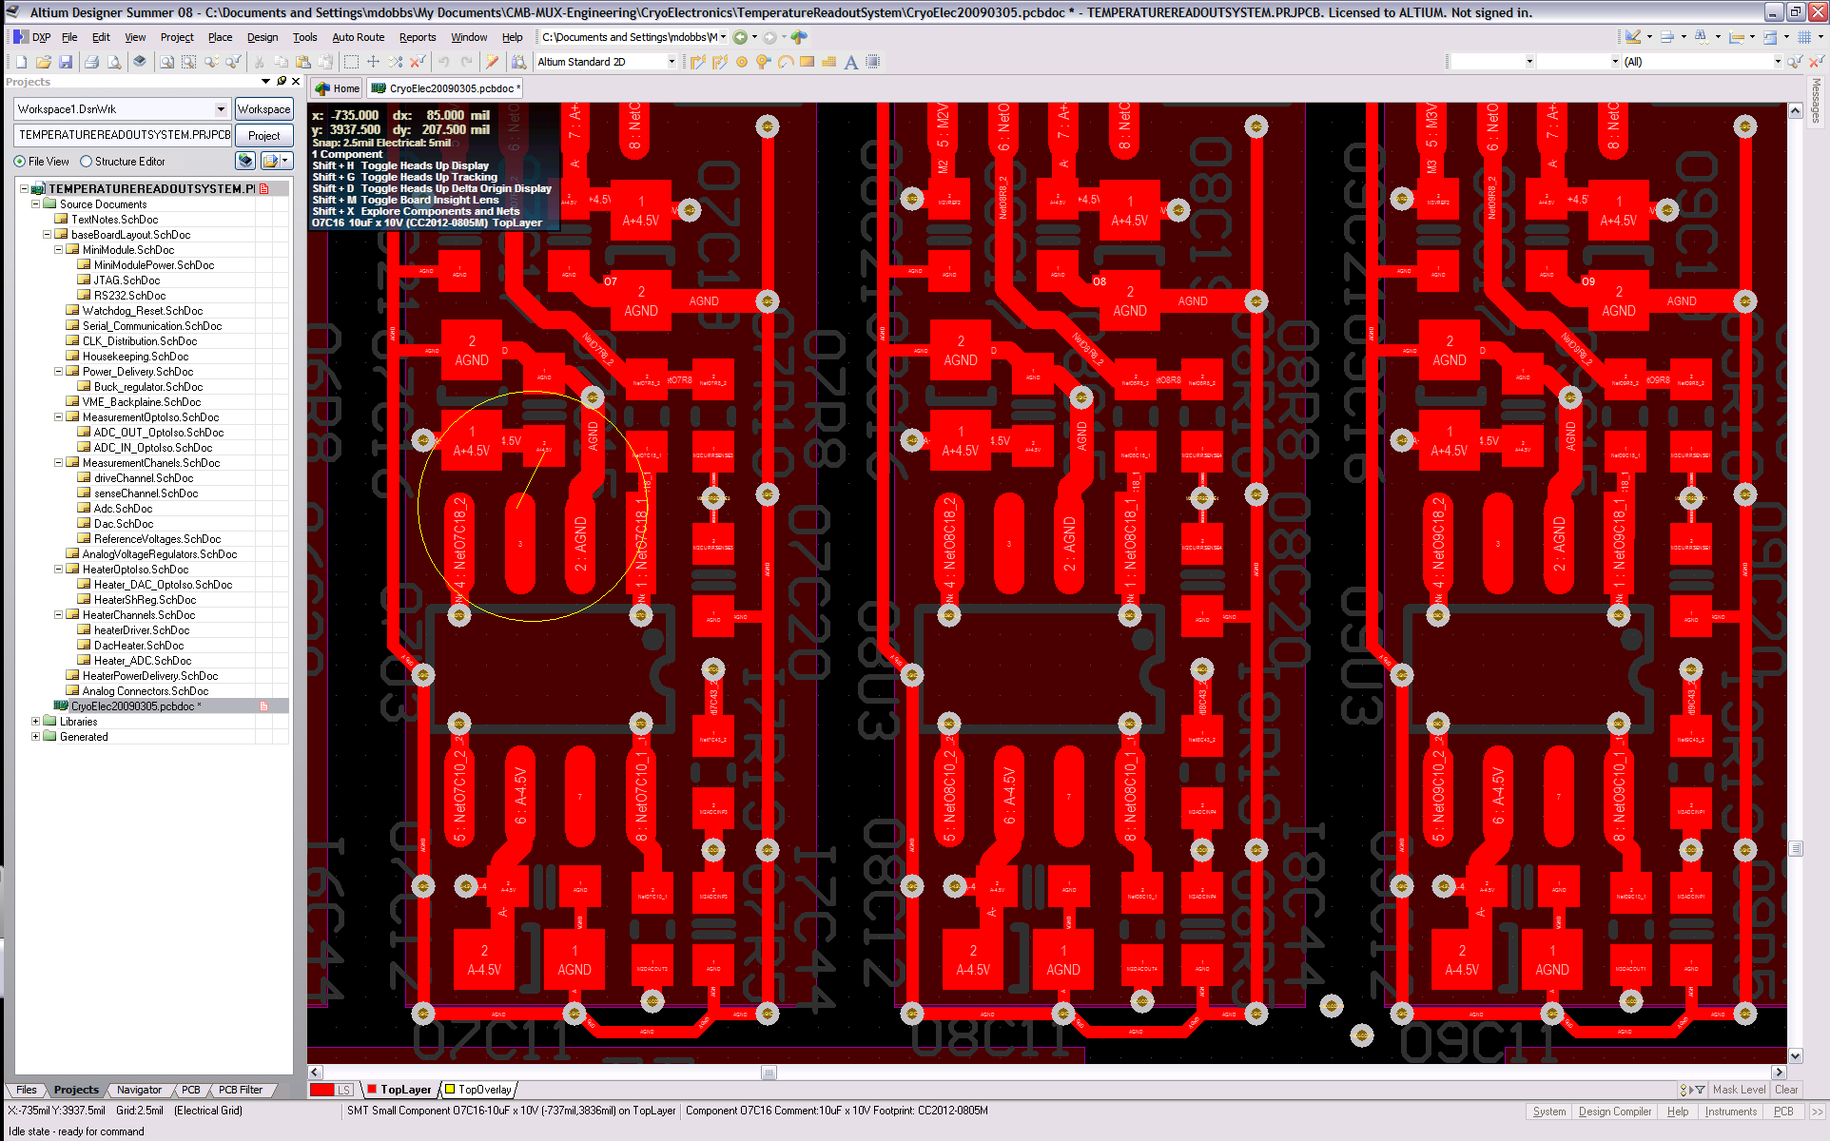The image size is (1830, 1141).
Task: Print the document via printer icon
Action: click(x=91, y=62)
